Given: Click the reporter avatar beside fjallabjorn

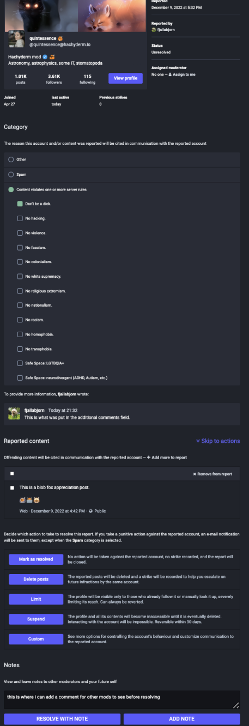Looking at the screenshot, I should coord(154,29).
